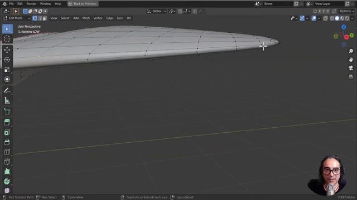This screenshot has width=357, height=200.
Task: Select the Transform tool
Action: coord(7,79)
